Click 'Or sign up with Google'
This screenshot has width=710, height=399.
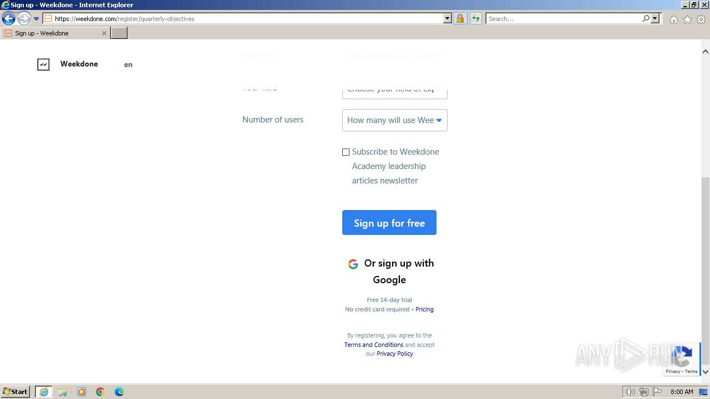tap(390, 272)
